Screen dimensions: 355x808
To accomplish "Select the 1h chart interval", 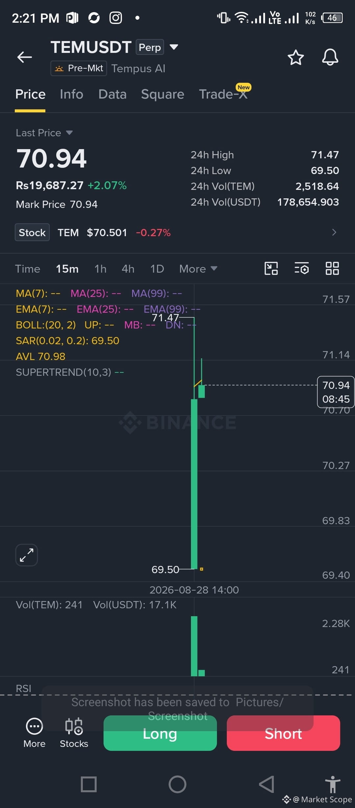I will tap(100, 269).
